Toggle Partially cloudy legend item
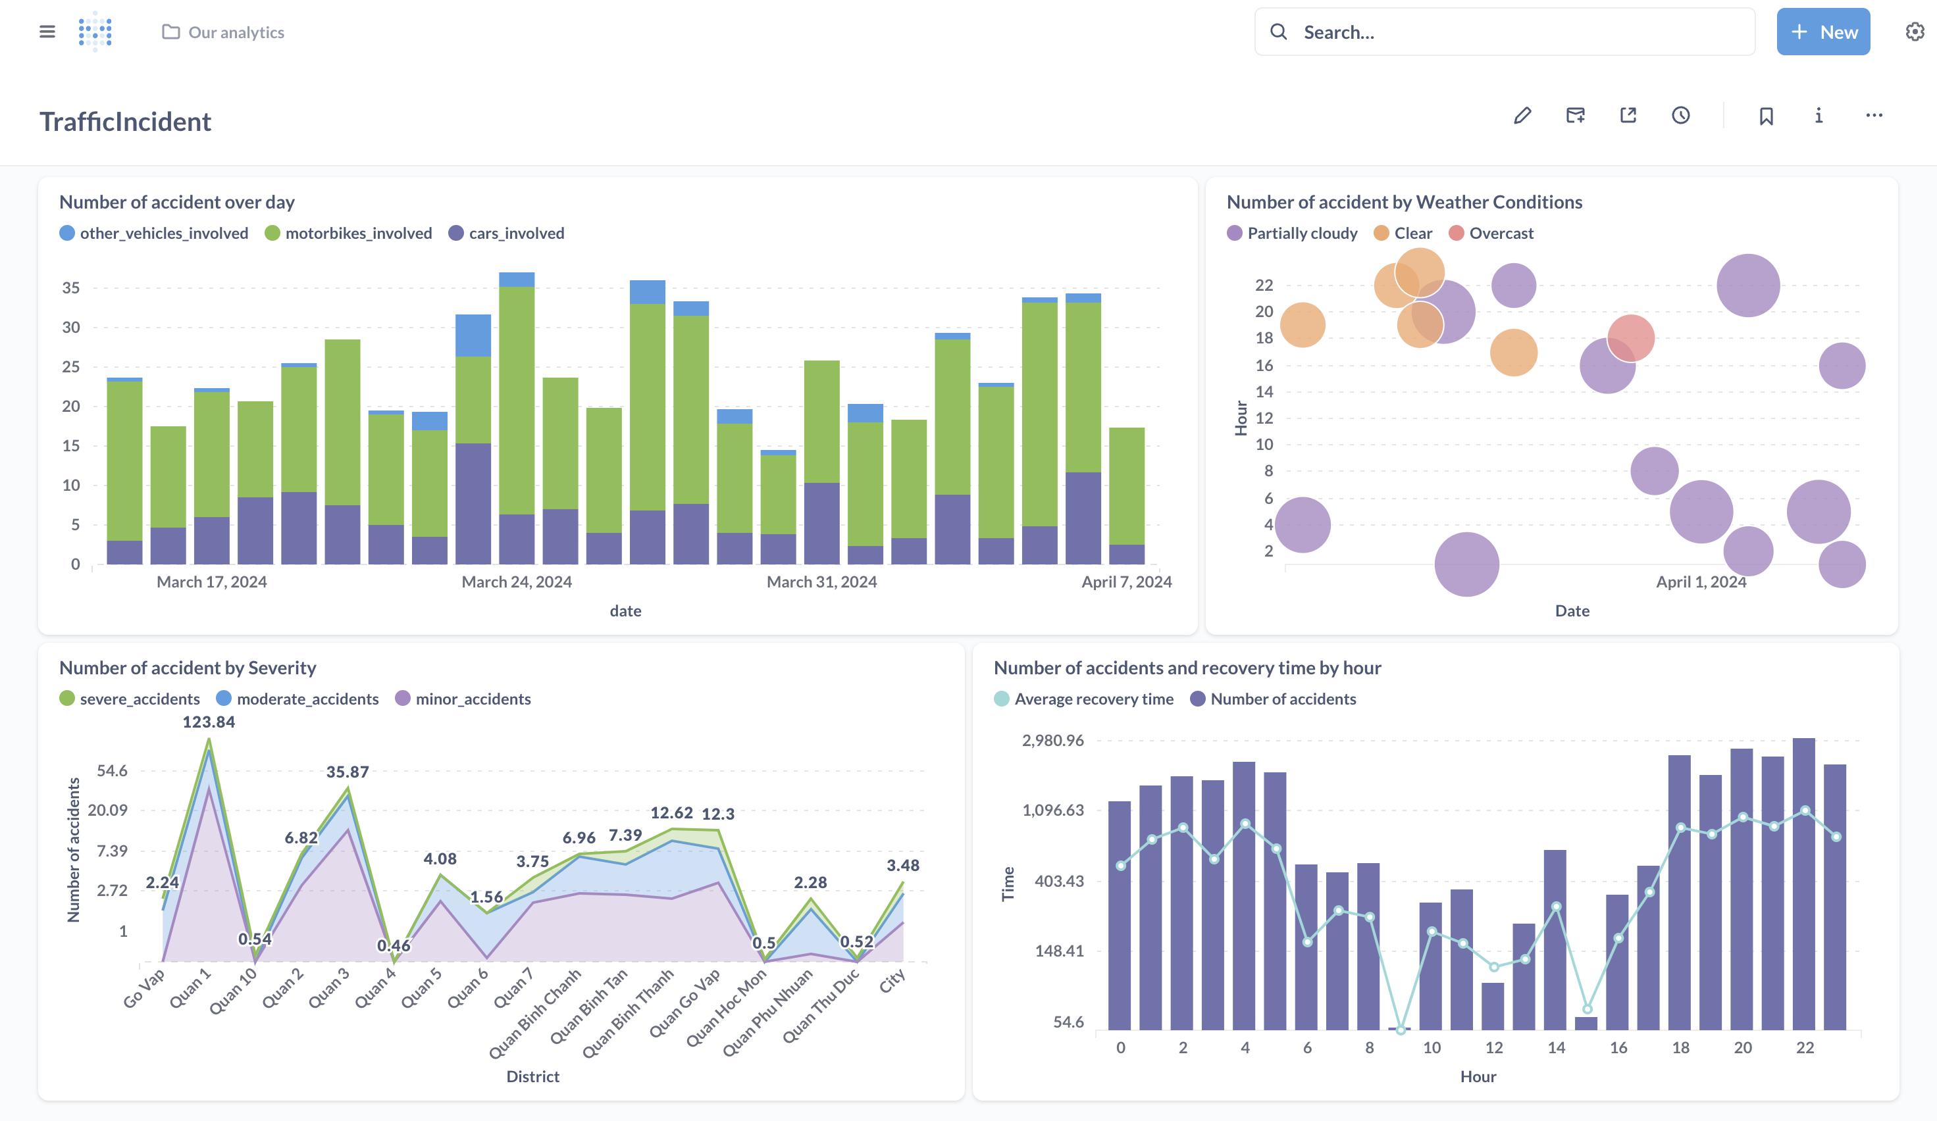 pyautogui.click(x=1292, y=233)
